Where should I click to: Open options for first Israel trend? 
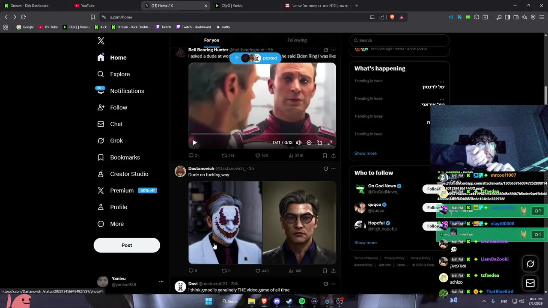(x=442, y=81)
